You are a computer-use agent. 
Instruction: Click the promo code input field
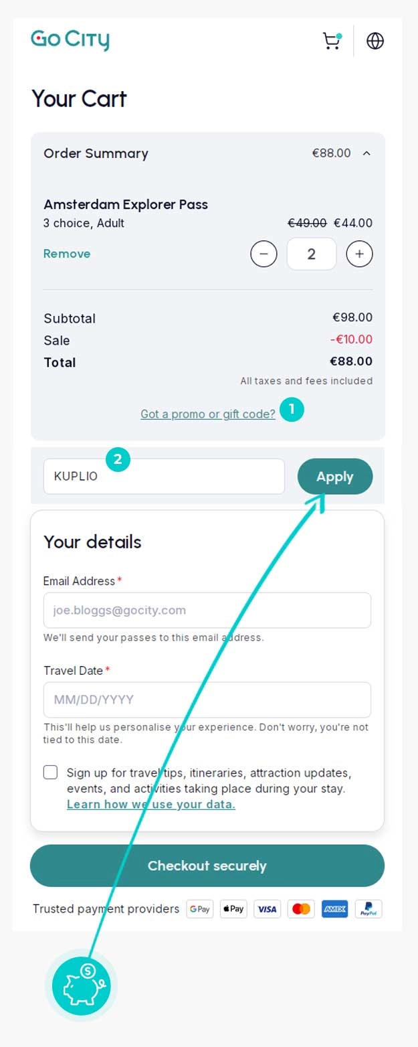[164, 477]
